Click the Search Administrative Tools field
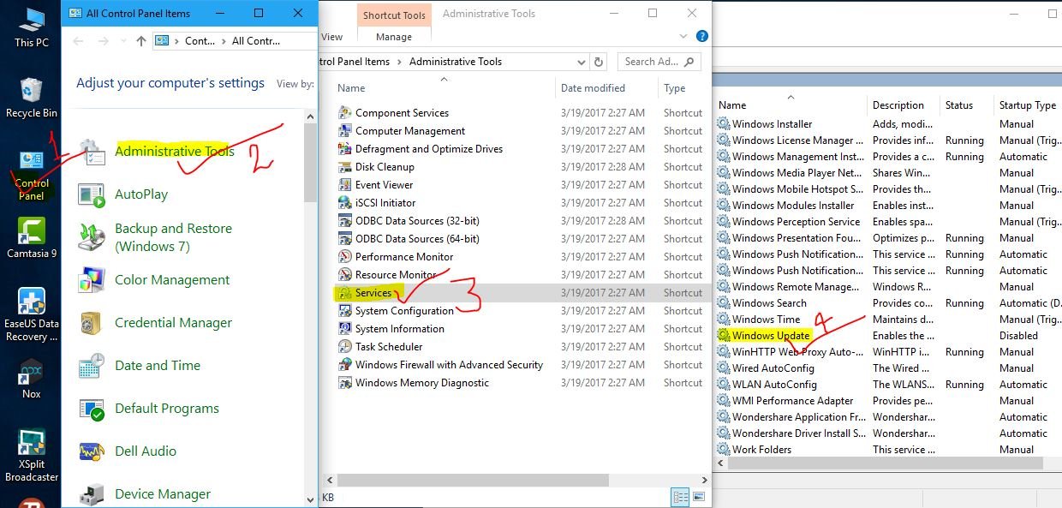Screen dimensions: 1062x508 (659, 62)
